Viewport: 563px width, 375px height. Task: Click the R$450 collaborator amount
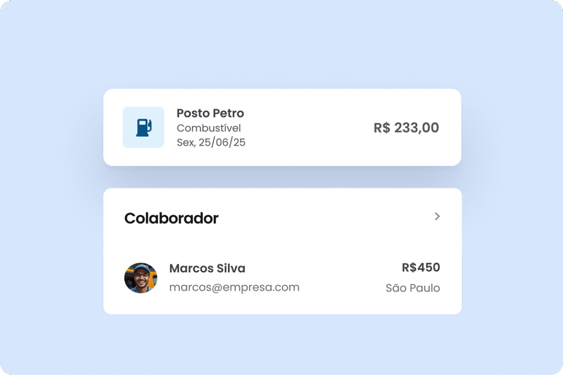421,267
